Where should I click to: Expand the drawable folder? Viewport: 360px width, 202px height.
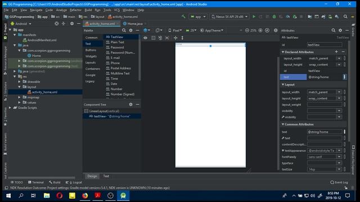pyautogui.click(x=20, y=82)
